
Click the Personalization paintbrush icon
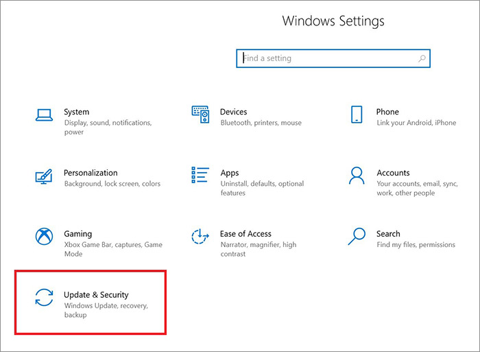tap(44, 176)
